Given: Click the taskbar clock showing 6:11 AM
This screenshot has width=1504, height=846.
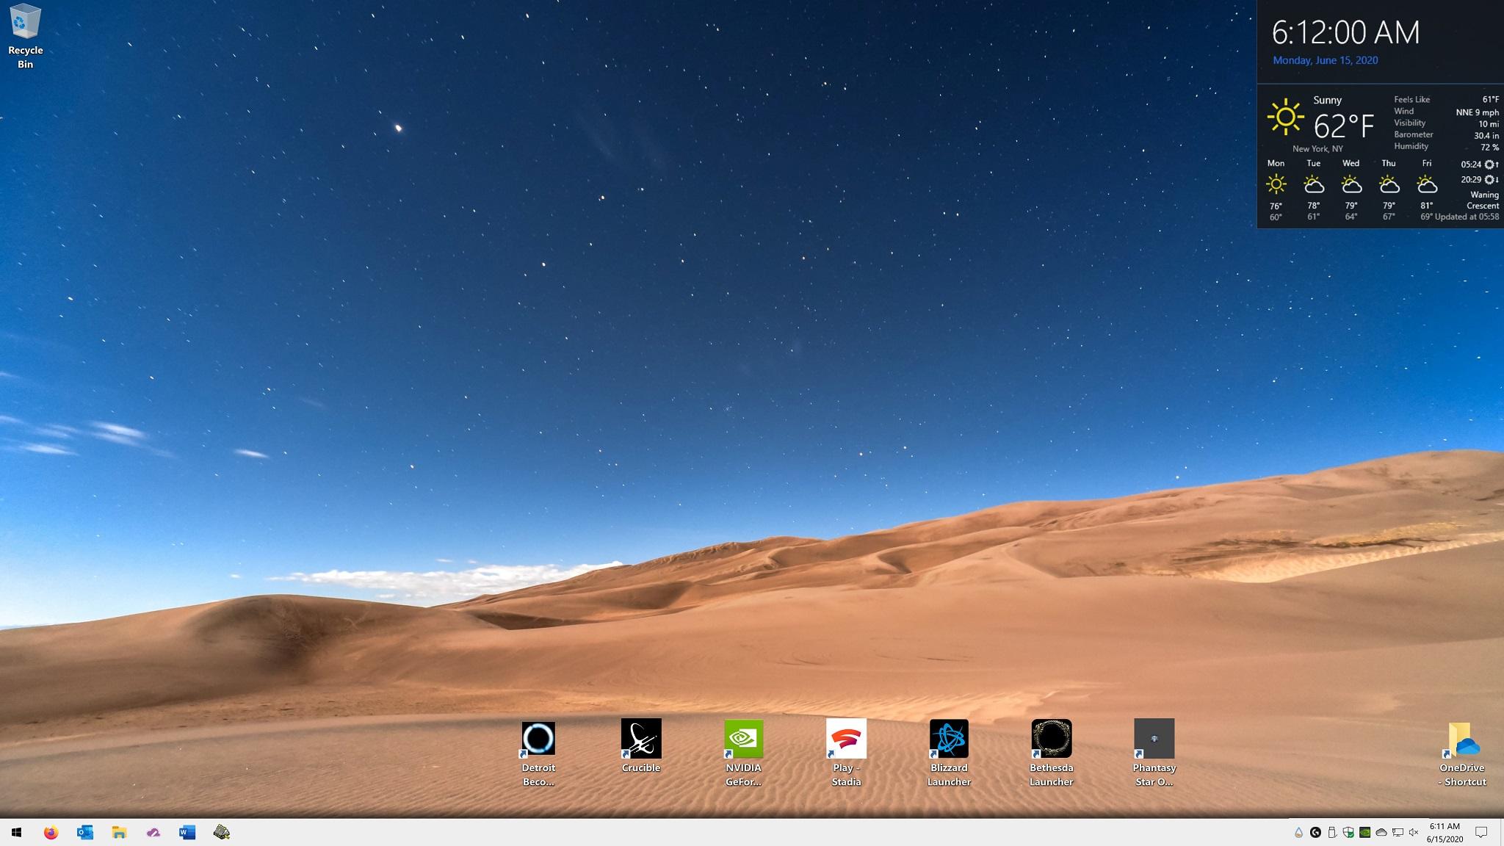Looking at the screenshot, I should (x=1445, y=832).
